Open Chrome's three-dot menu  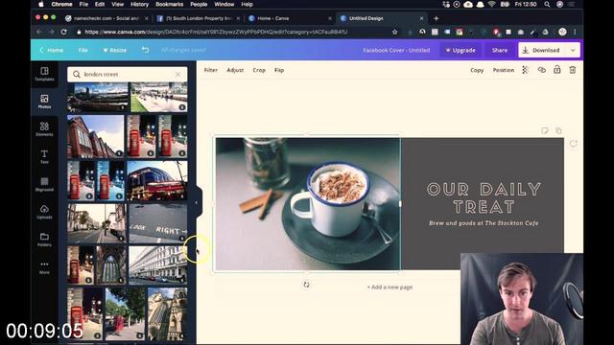coord(575,32)
